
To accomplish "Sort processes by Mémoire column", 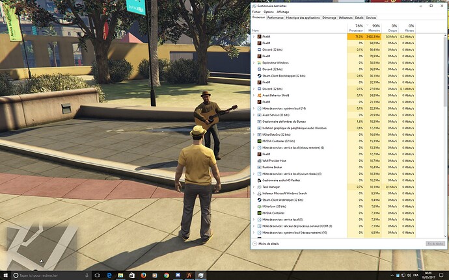I will point(373,28).
